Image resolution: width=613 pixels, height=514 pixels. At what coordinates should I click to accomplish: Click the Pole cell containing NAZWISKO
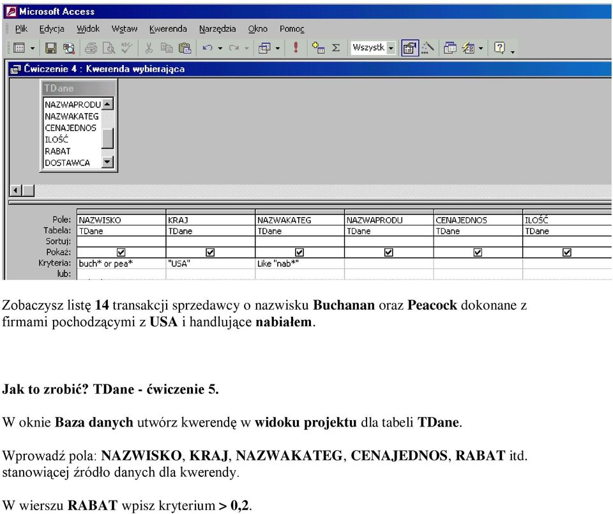(x=121, y=220)
